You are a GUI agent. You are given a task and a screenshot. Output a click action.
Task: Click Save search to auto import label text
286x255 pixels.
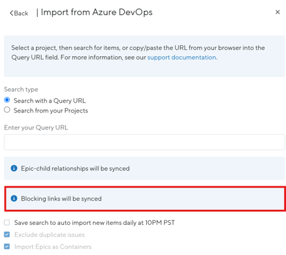click(95, 223)
